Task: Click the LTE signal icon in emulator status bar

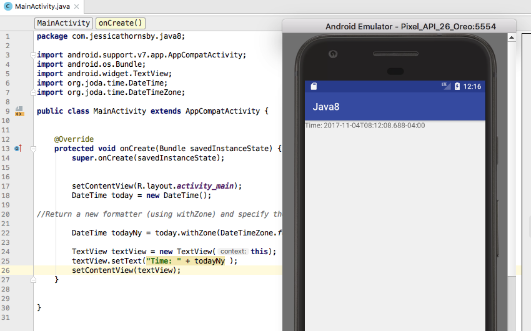Action: click(x=446, y=86)
